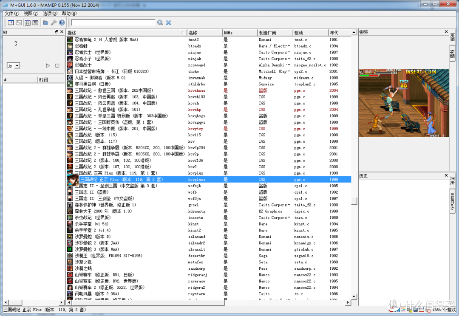This screenshot has height=316, width=459.
Task: Switch to the MAMEInfo vertical tab
Action: coord(453,201)
